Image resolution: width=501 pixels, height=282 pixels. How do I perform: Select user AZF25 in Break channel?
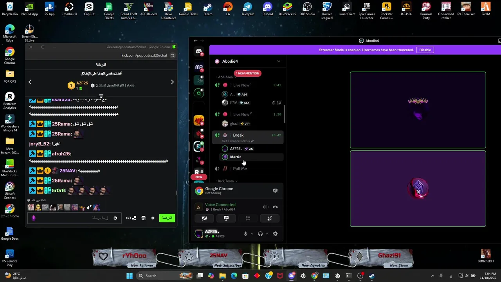[x=251, y=149]
